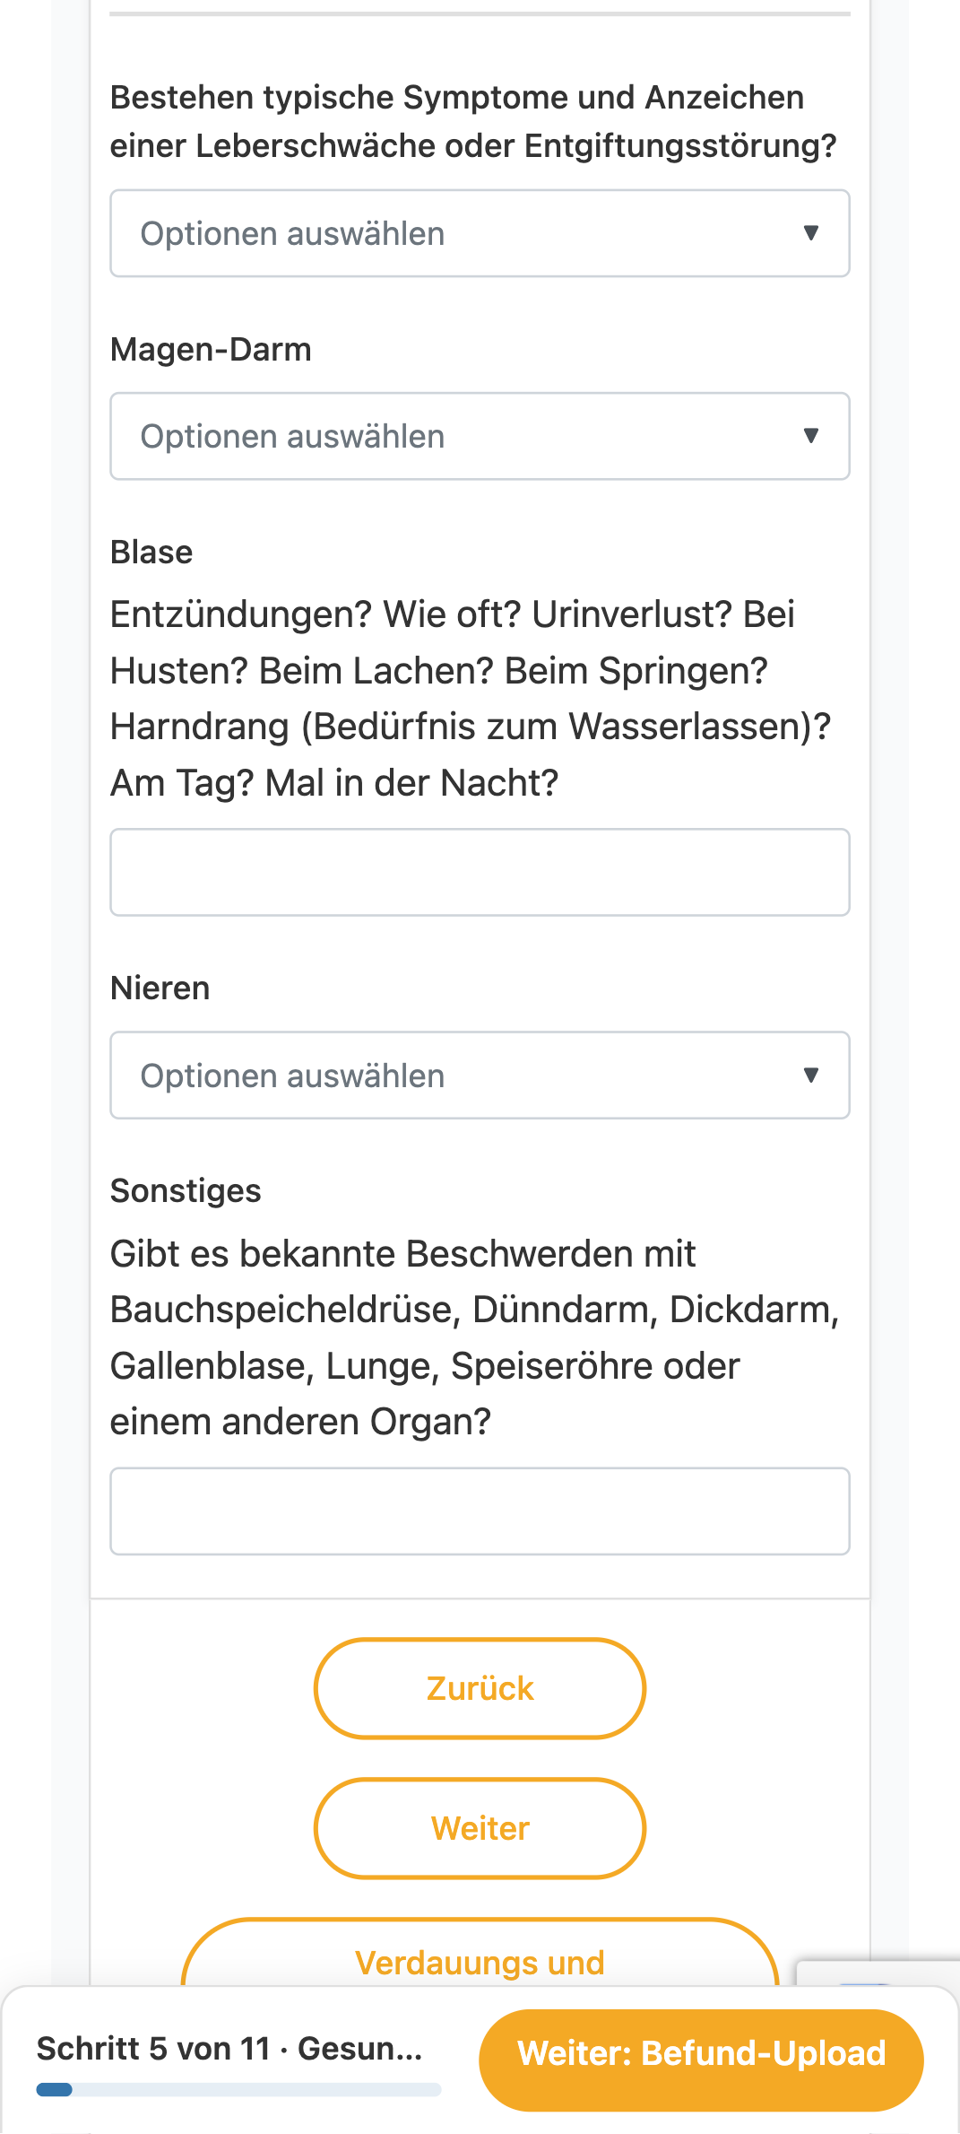Expand the Nieren options dropdown
Image resolution: width=960 pixels, height=2134 pixels.
pyautogui.click(x=480, y=1076)
